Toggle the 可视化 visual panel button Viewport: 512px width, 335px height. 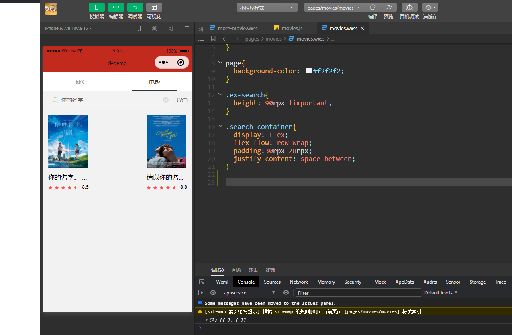[154, 7]
